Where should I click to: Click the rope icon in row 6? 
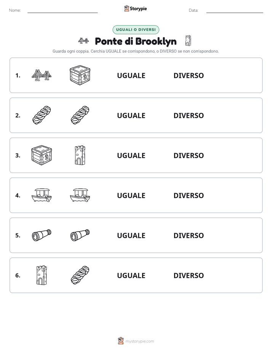coord(80,275)
